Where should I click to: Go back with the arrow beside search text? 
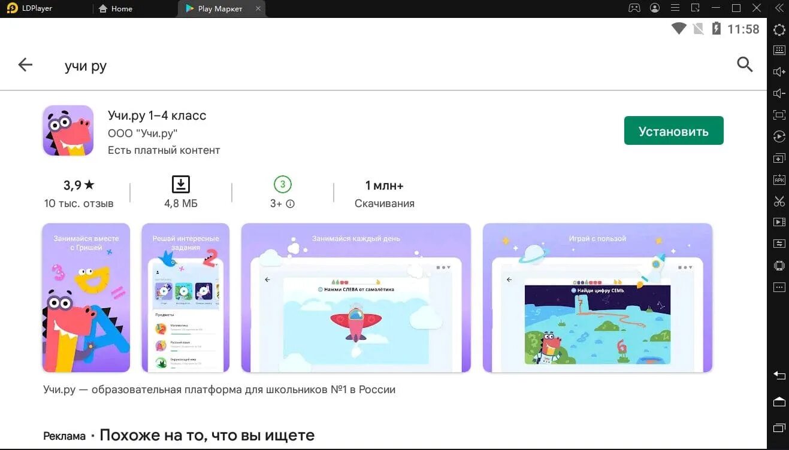(25, 65)
